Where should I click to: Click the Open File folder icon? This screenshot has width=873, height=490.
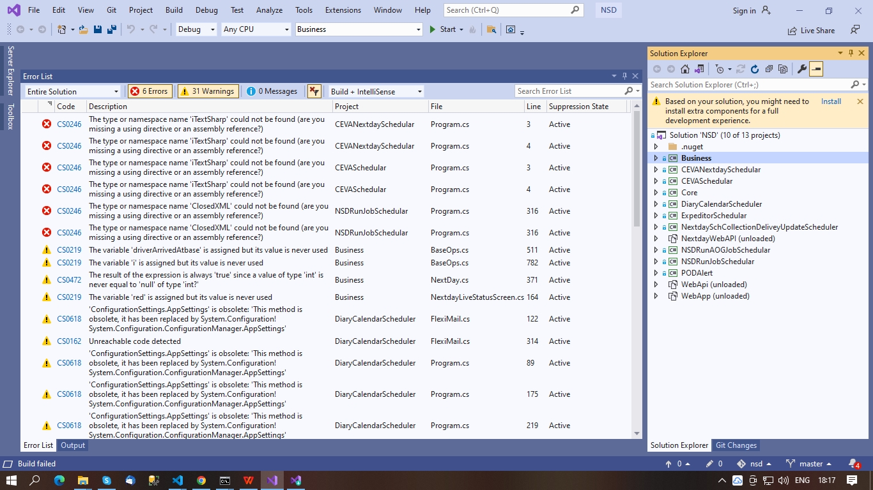pos(83,29)
